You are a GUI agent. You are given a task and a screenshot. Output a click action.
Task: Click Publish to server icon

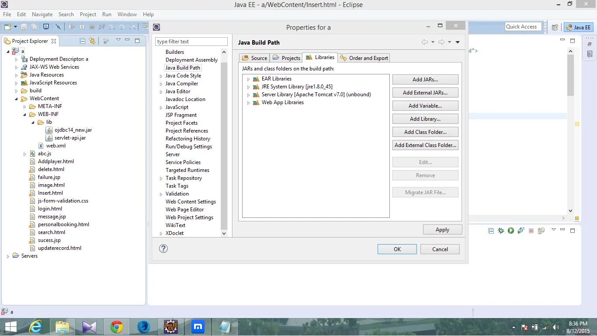(541, 231)
